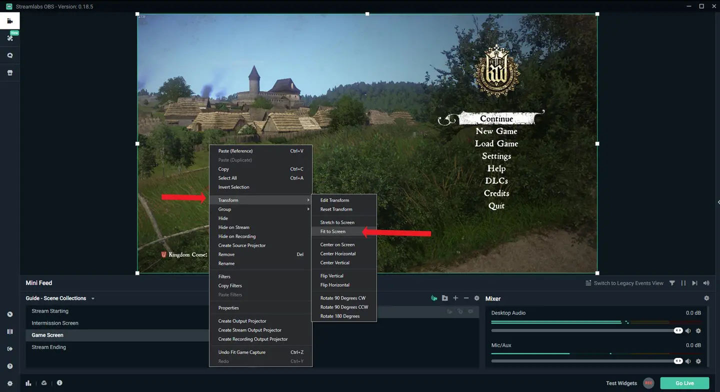Screen dimensions: 720x392
Task: Switch to Legacy Events View
Action: click(624, 283)
